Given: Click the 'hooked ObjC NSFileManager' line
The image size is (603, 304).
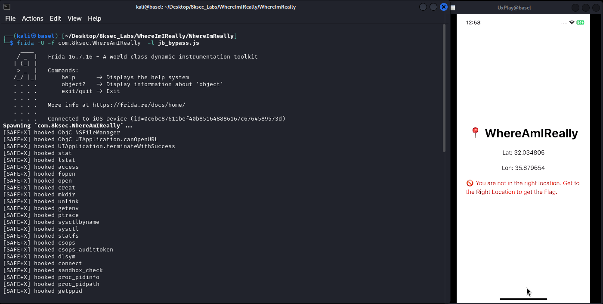Looking at the screenshot, I should click(x=62, y=133).
